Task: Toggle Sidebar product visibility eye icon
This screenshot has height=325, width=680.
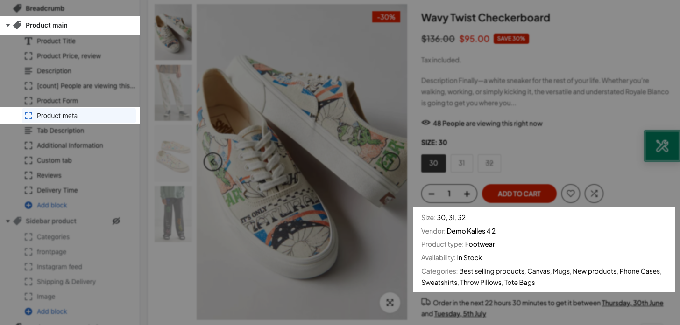Action: coord(116,221)
